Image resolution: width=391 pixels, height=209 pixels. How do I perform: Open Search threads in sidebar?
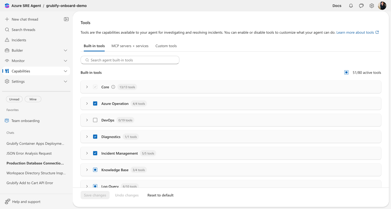(36, 30)
